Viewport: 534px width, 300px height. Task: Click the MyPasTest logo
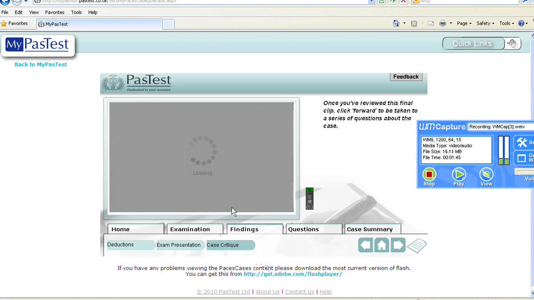coord(38,45)
